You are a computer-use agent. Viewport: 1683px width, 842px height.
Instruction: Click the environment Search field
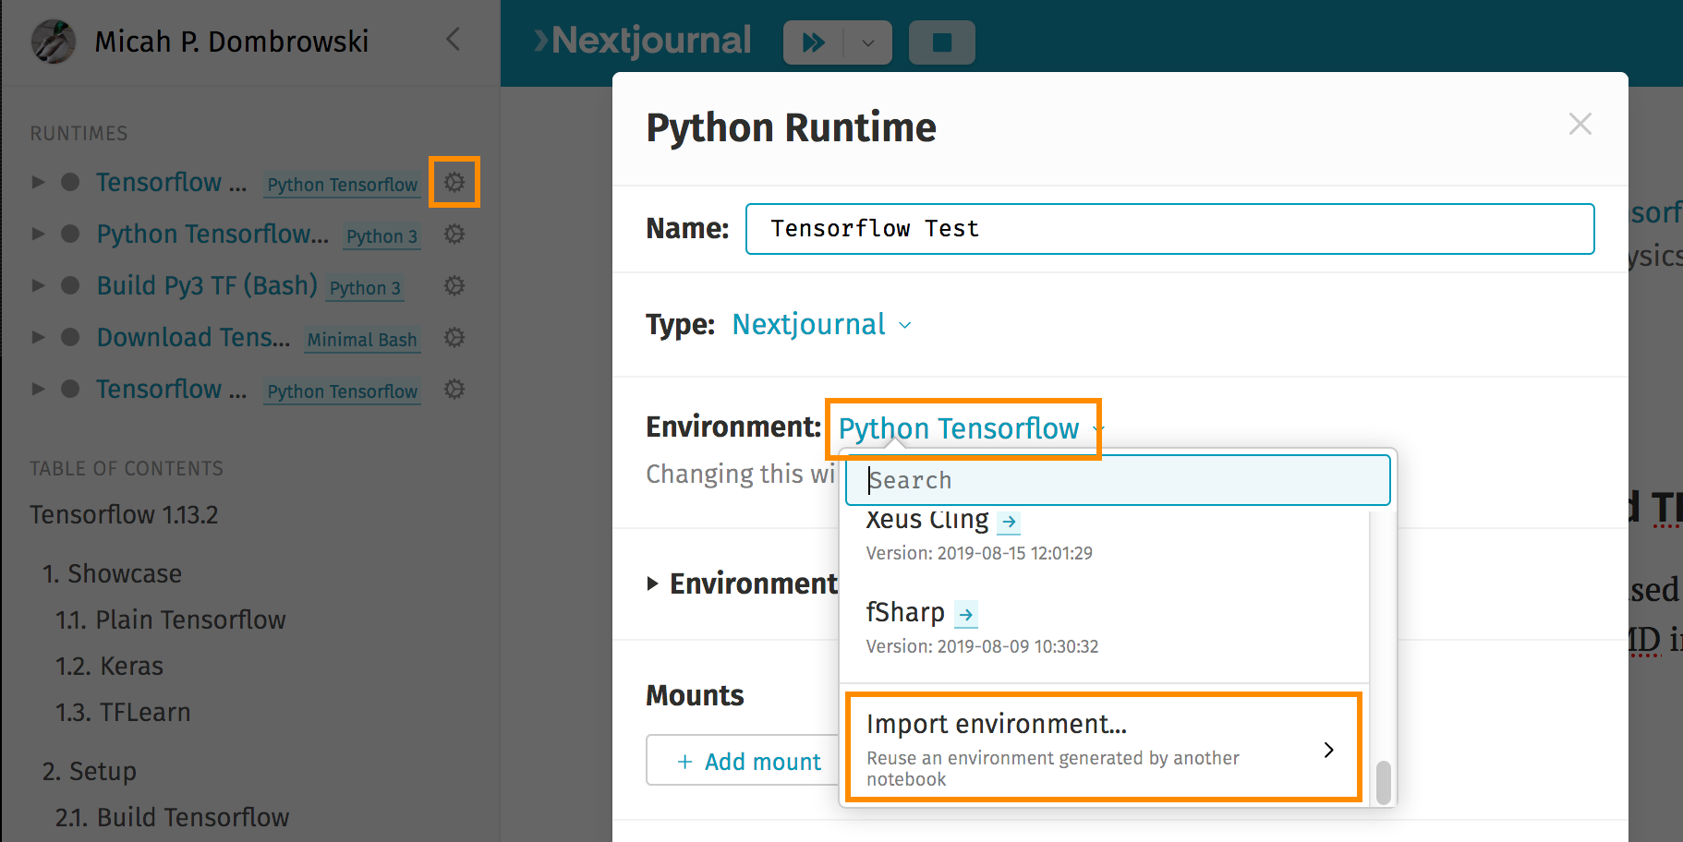[1118, 480]
